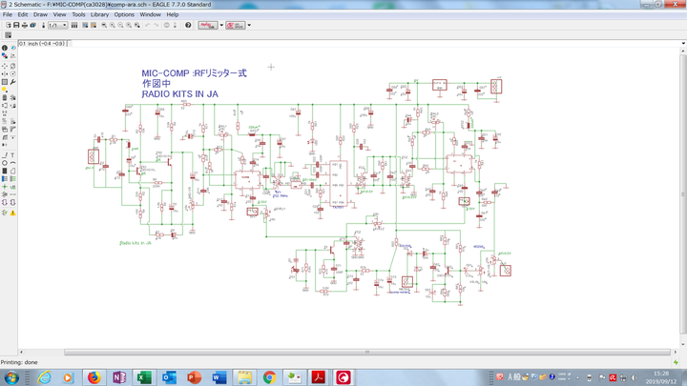Click the Open file toolbar icon
The image size is (687, 386).
tap(7, 25)
